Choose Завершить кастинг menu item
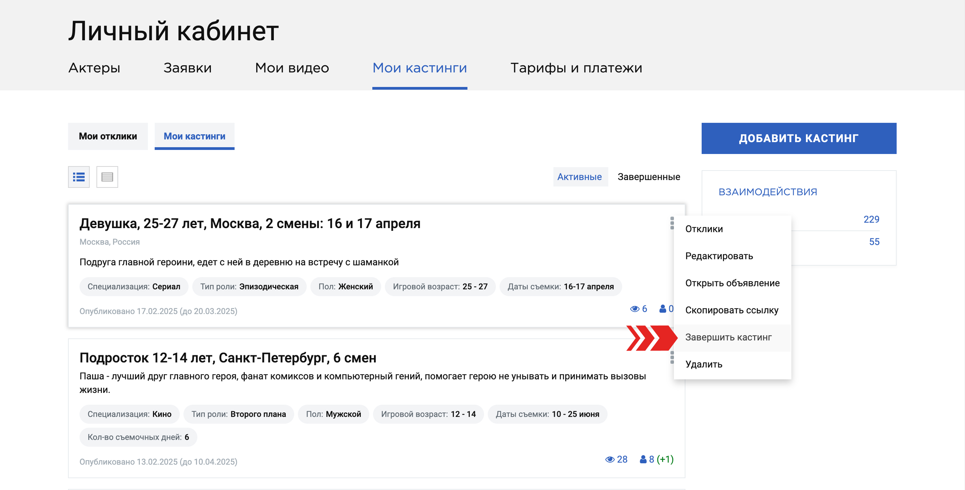The height and width of the screenshot is (490, 965). 732,337
